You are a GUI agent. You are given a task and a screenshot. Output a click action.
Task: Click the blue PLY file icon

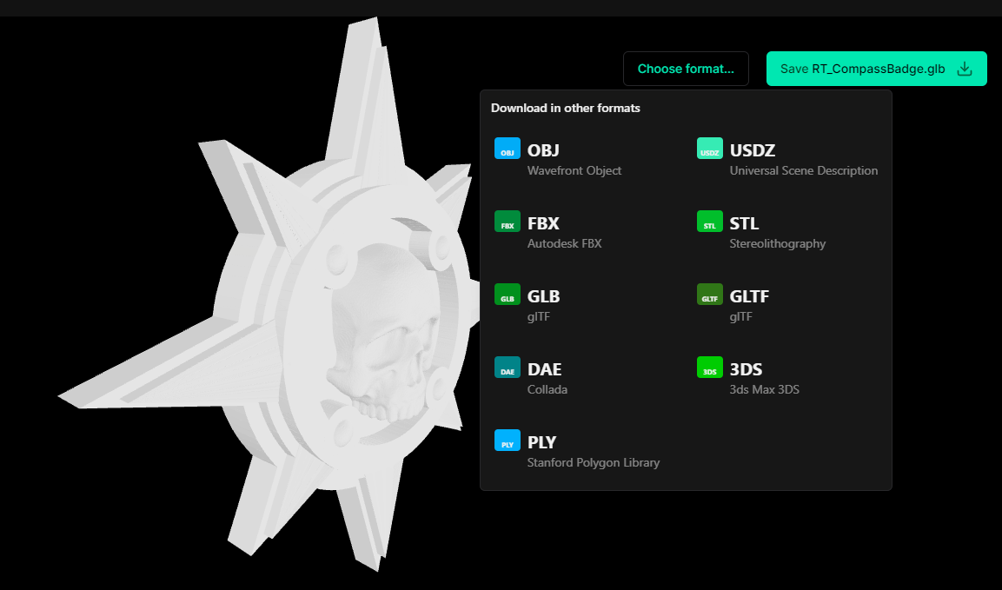click(x=507, y=441)
